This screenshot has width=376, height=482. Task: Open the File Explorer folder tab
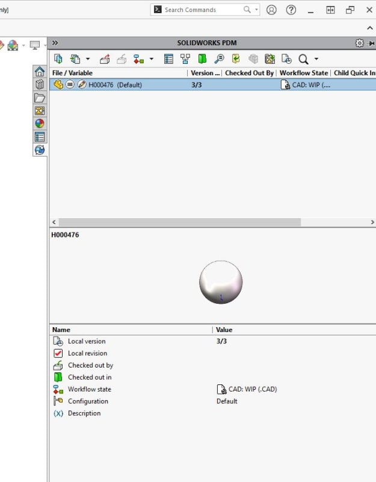pos(40,98)
